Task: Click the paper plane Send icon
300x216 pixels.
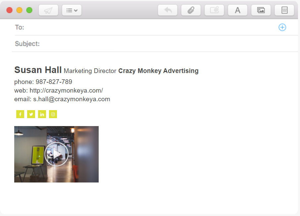Action: pyautogui.click(x=48, y=10)
